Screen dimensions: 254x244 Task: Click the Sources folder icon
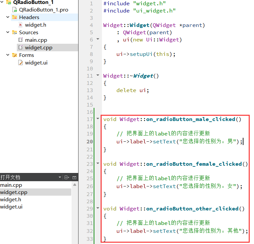[x=15, y=33]
